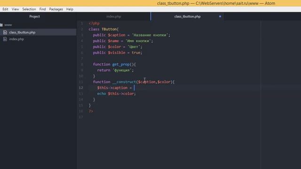Click line number 17 in the gutter
The image size is (301, 169).
click(x=81, y=117)
